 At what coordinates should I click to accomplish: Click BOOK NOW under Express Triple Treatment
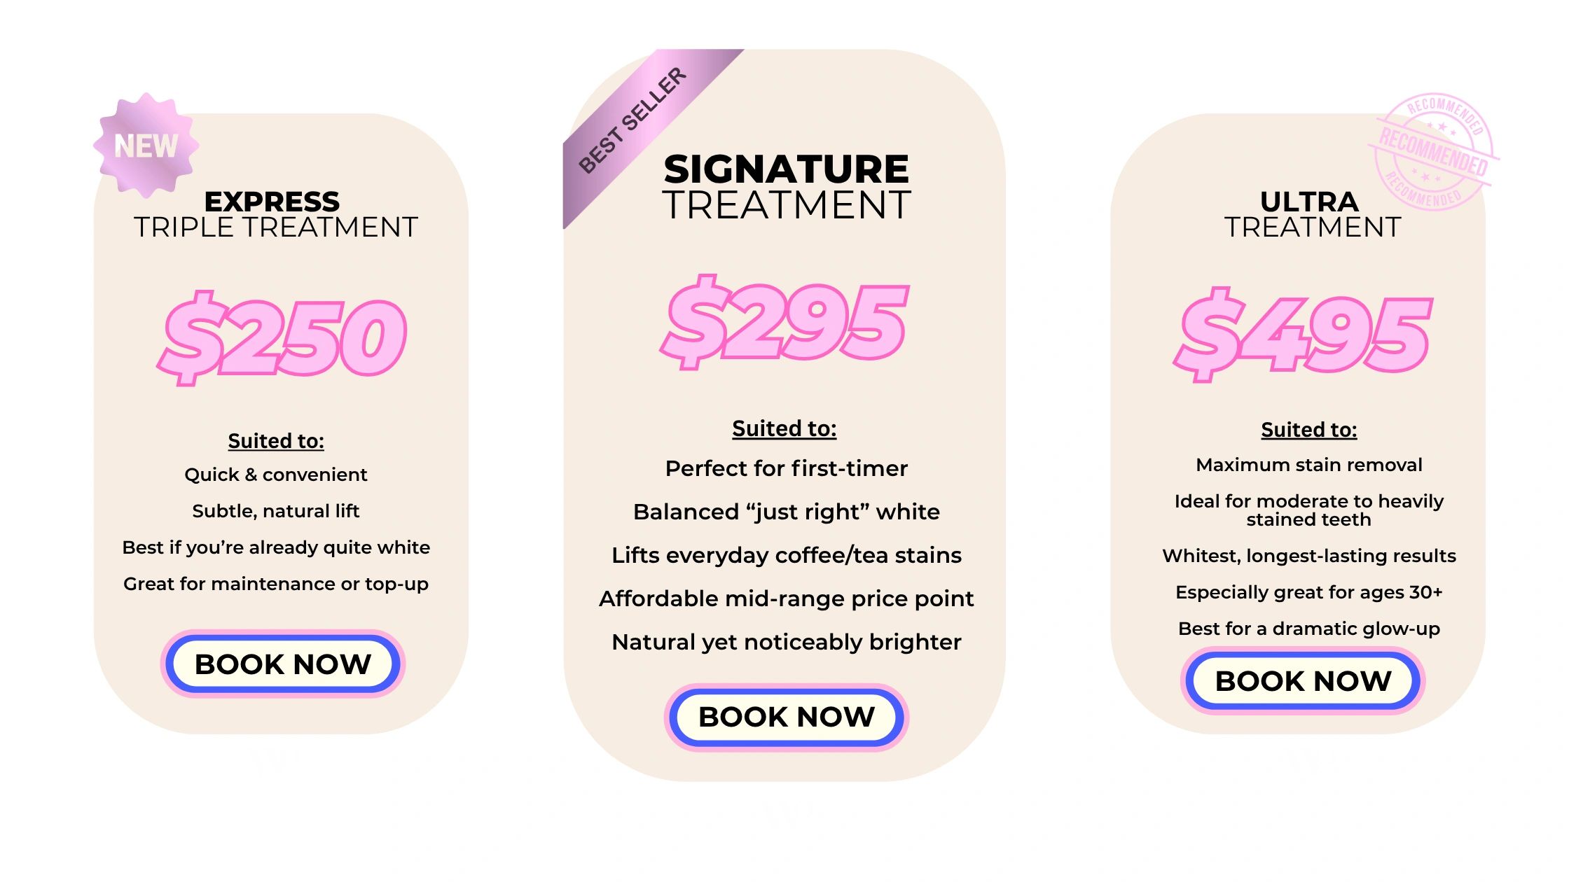tap(283, 664)
